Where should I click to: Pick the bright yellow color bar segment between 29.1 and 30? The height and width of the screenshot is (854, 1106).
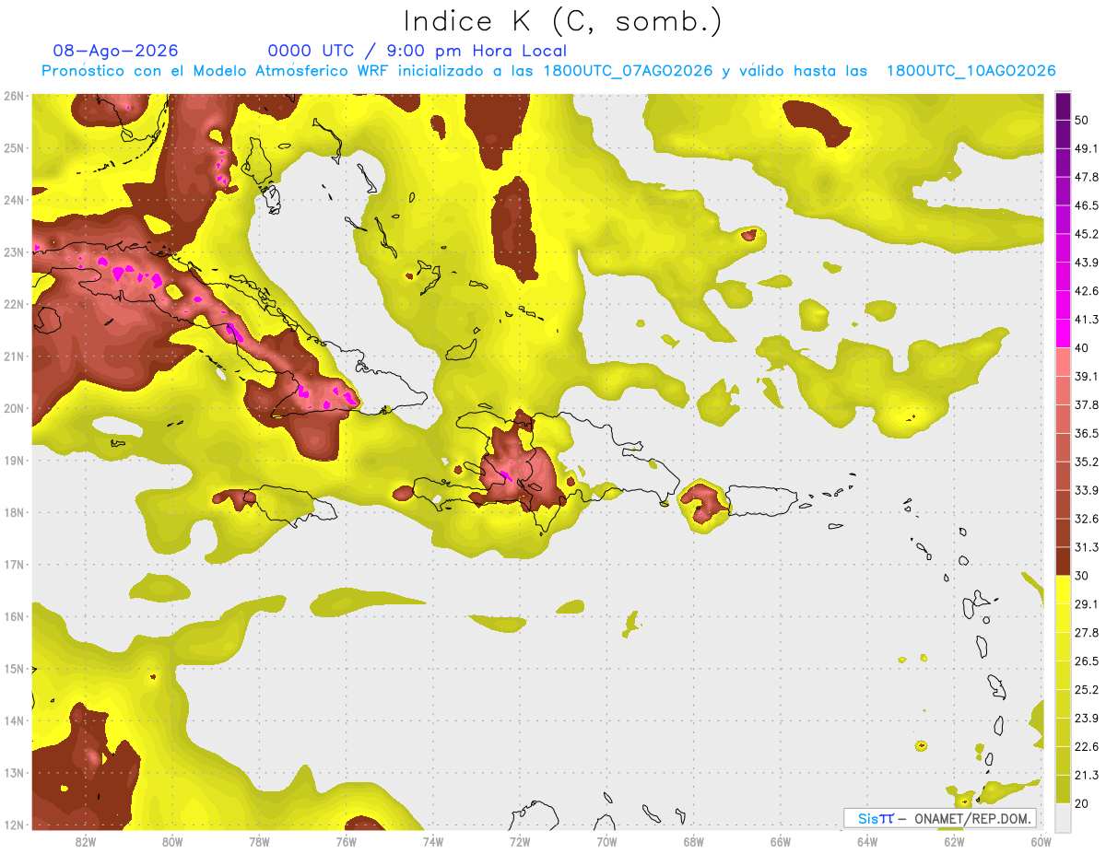(x=1063, y=590)
